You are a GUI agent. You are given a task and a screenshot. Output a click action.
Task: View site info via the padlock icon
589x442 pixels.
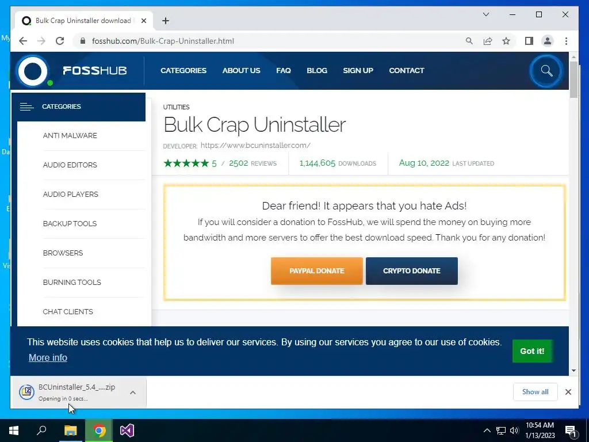pos(83,41)
